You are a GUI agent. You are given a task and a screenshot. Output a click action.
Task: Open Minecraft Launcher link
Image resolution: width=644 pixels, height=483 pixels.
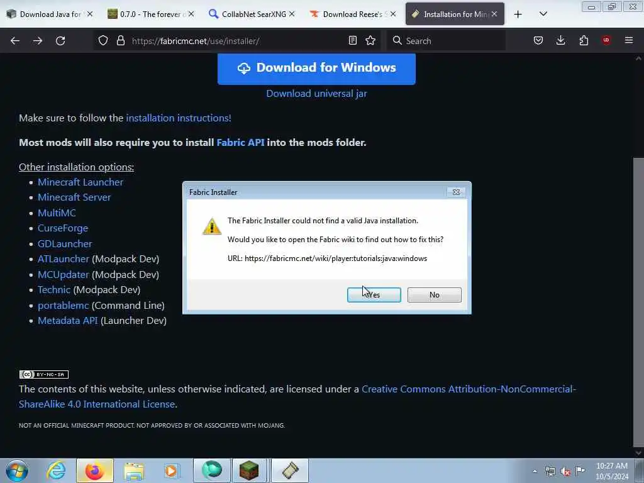pos(80,182)
